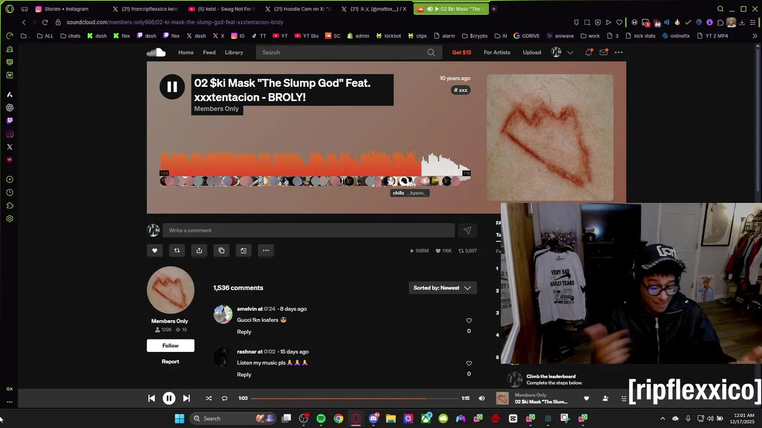The height and width of the screenshot is (428, 762).
Task: Follow Members Only with the Follow button
Action: point(170,345)
